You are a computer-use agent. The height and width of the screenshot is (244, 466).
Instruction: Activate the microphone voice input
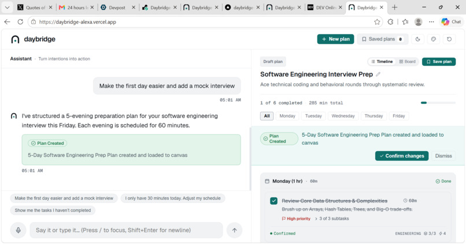[x=18, y=230]
